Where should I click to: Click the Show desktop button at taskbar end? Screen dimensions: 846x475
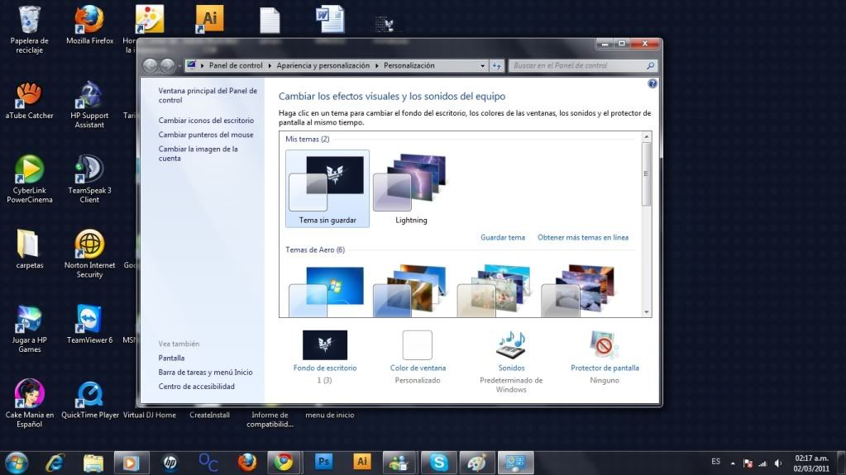coord(841,463)
